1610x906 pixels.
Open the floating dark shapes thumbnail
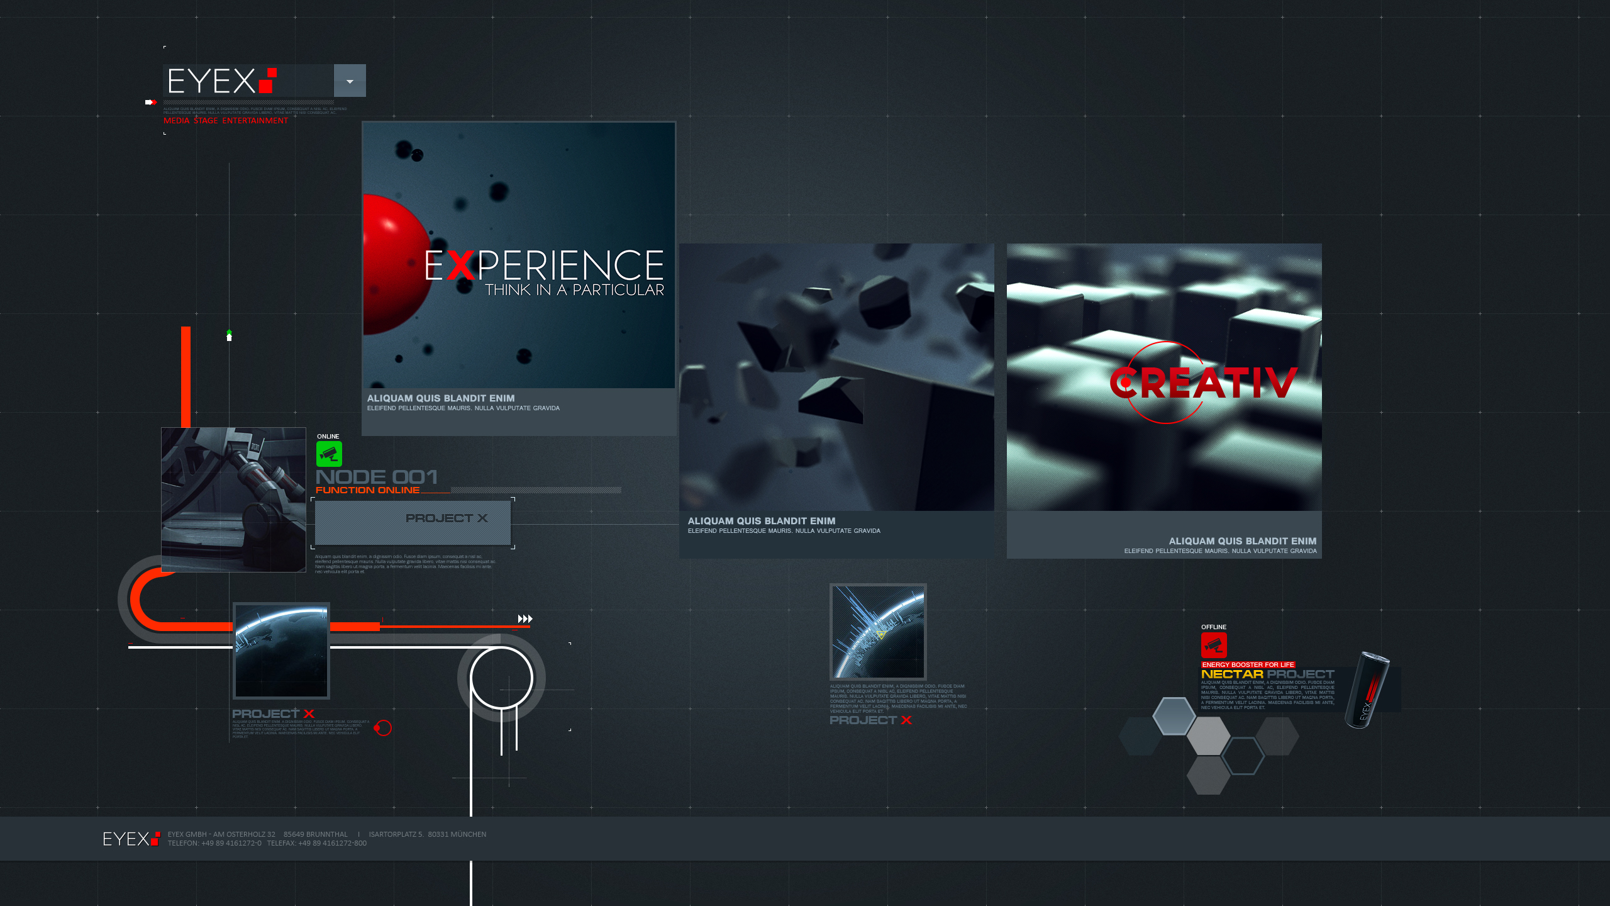coord(836,377)
